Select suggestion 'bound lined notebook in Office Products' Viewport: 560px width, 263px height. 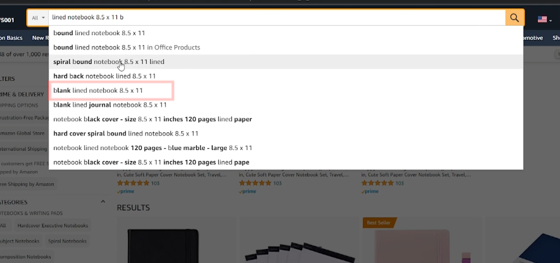[x=286, y=47]
